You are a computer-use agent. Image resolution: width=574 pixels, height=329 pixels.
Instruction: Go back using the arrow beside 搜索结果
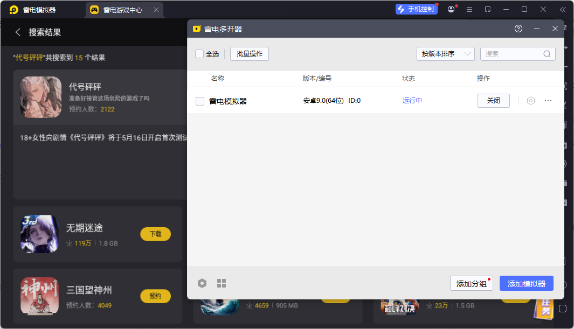18,32
